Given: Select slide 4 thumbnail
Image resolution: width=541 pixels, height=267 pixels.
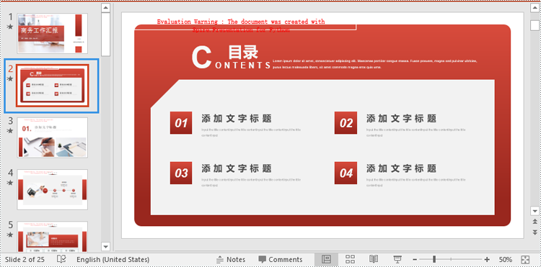Looking at the screenshot, I should (53, 189).
